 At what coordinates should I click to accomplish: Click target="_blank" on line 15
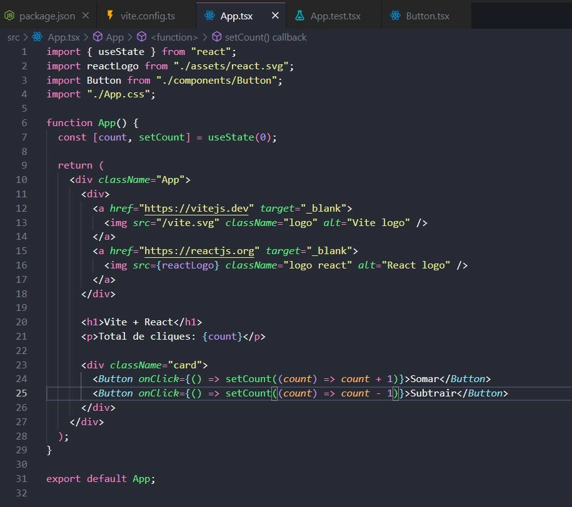(309, 251)
